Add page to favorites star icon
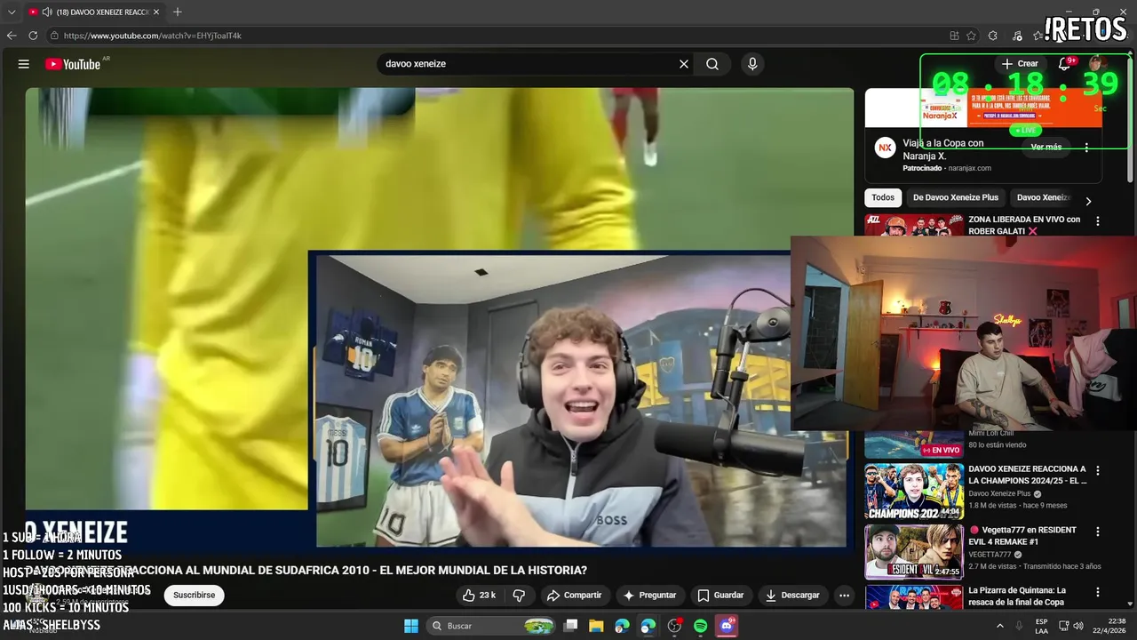The image size is (1137, 640). click(971, 36)
